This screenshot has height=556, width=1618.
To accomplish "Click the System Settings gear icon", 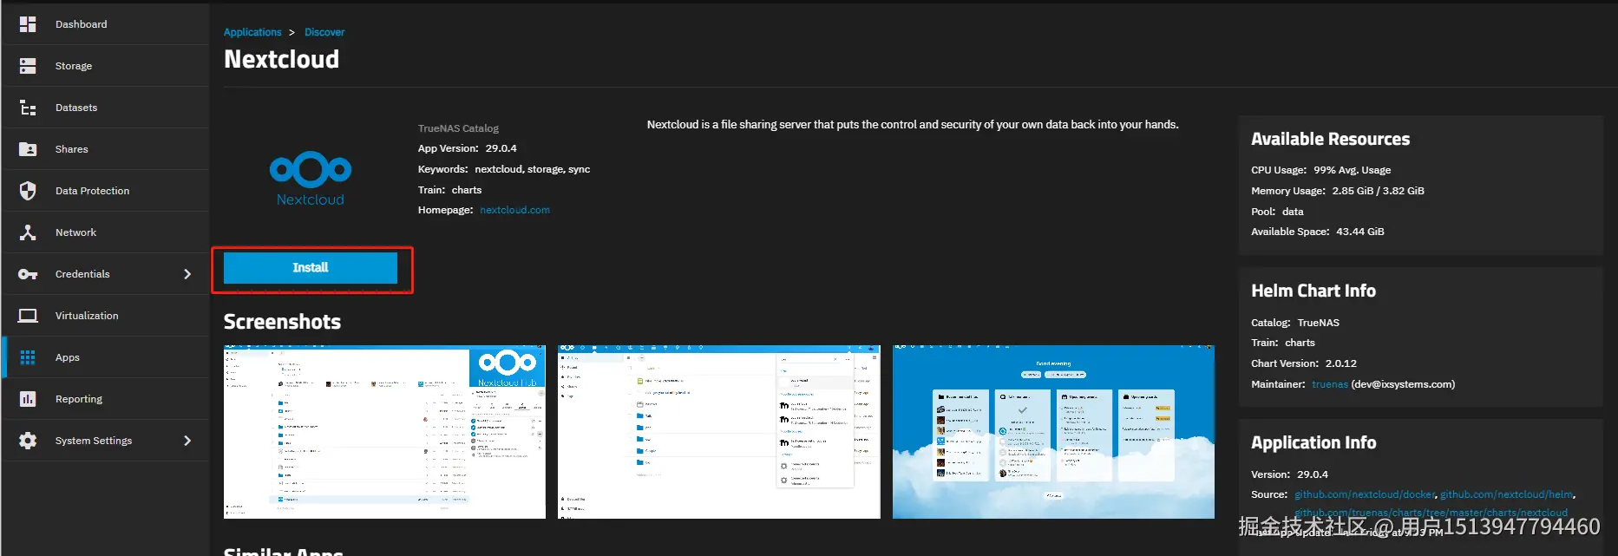I will (28, 441).
